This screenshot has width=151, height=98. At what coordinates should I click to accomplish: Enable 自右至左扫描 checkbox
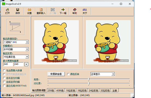[x=4, y=78]
